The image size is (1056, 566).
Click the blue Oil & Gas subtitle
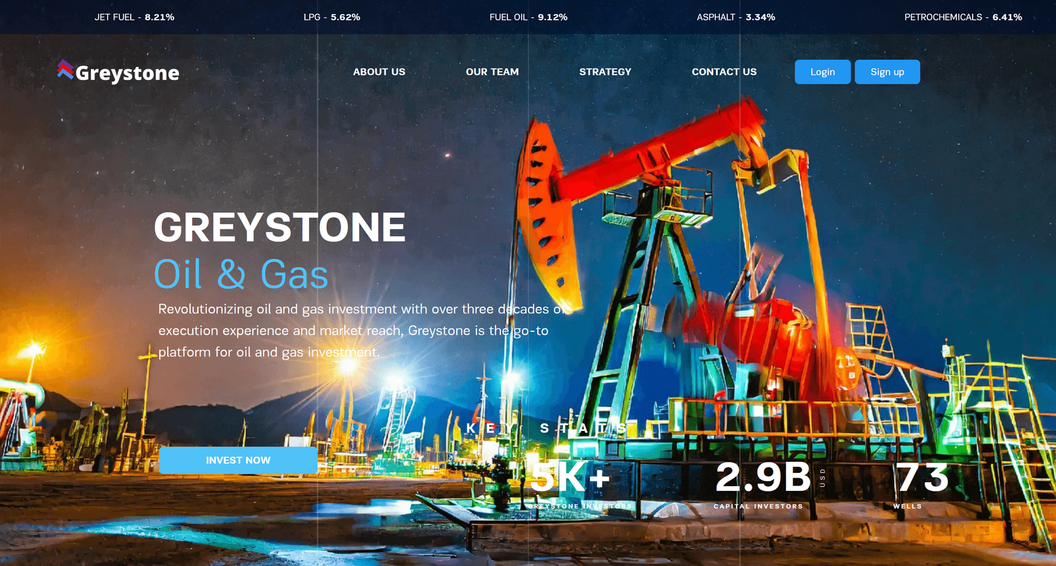pyautogui.click(x=241, y=274)
